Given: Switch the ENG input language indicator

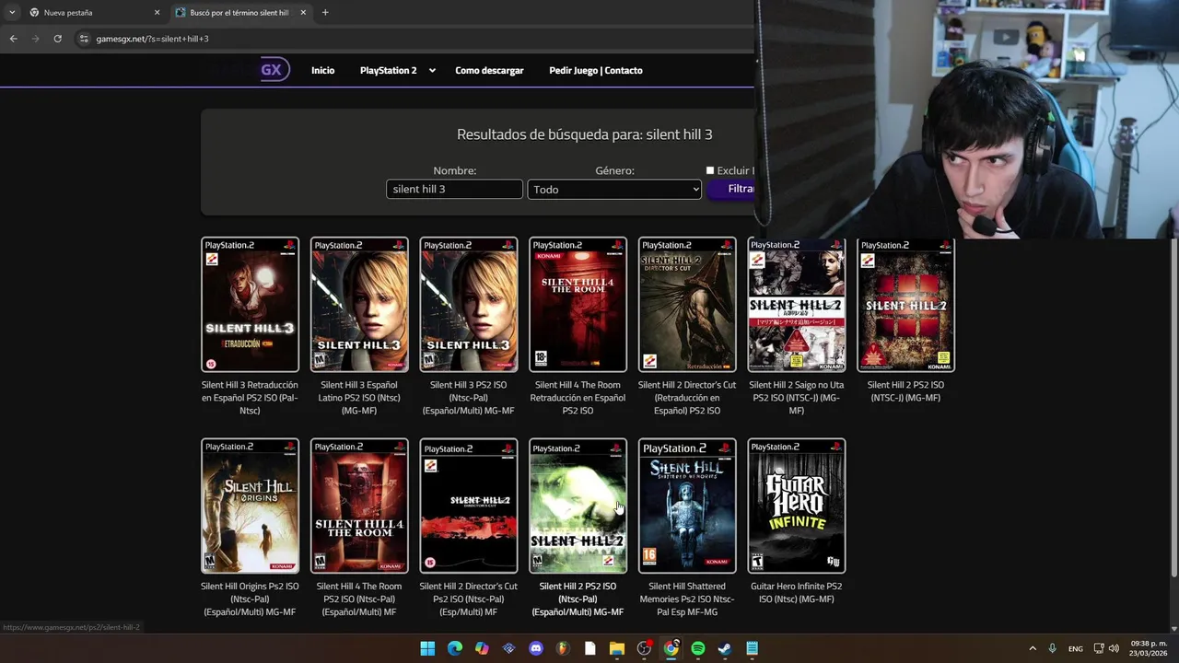Looking at the screenshot, I should 1076,649.
